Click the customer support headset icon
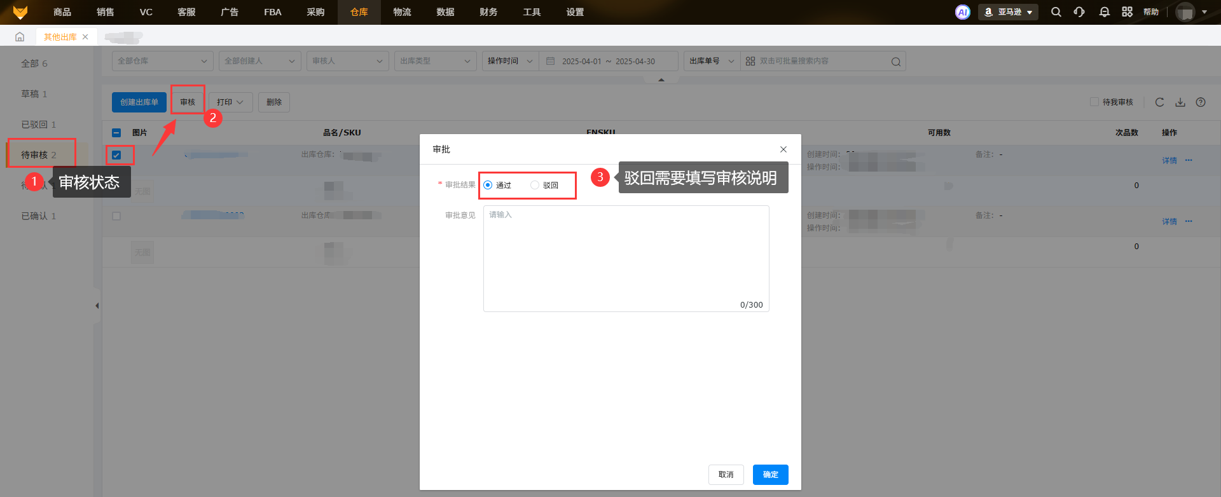Screen dimensions: 1221x497 pyautogui.click(x=1079, y=12)
